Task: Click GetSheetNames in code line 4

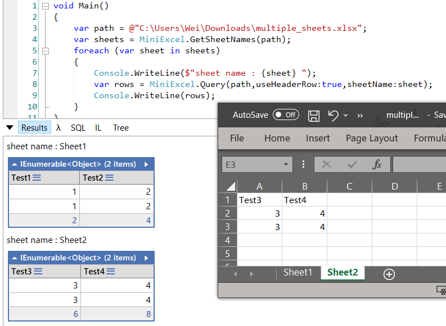Action: pos(223,39)
